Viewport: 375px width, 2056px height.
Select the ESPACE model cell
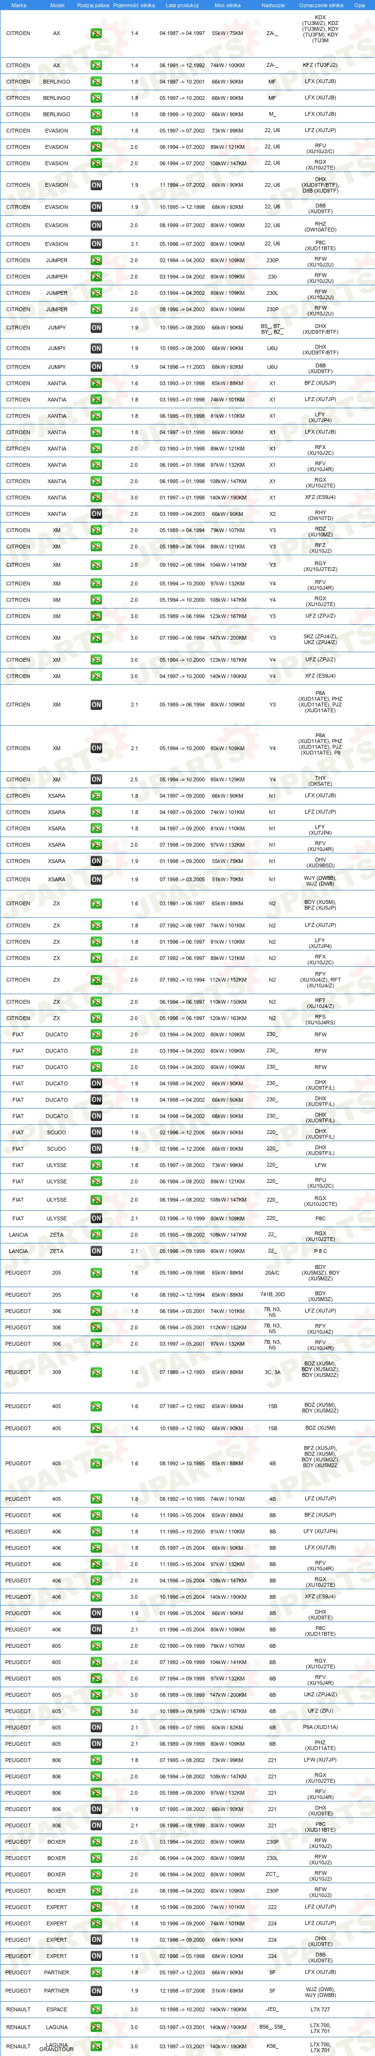[x=57, y=2009]
